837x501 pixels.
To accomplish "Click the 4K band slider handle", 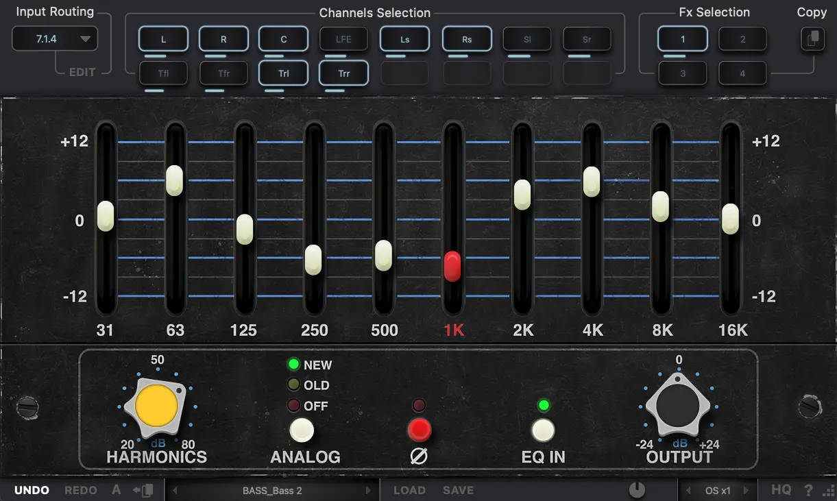I will (x=592, y=182).
